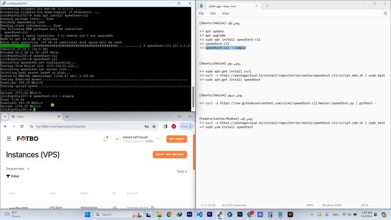Viewport: 391px width, 220px height.
Task: Open the browser side panel icon
Action: point(166,127)
